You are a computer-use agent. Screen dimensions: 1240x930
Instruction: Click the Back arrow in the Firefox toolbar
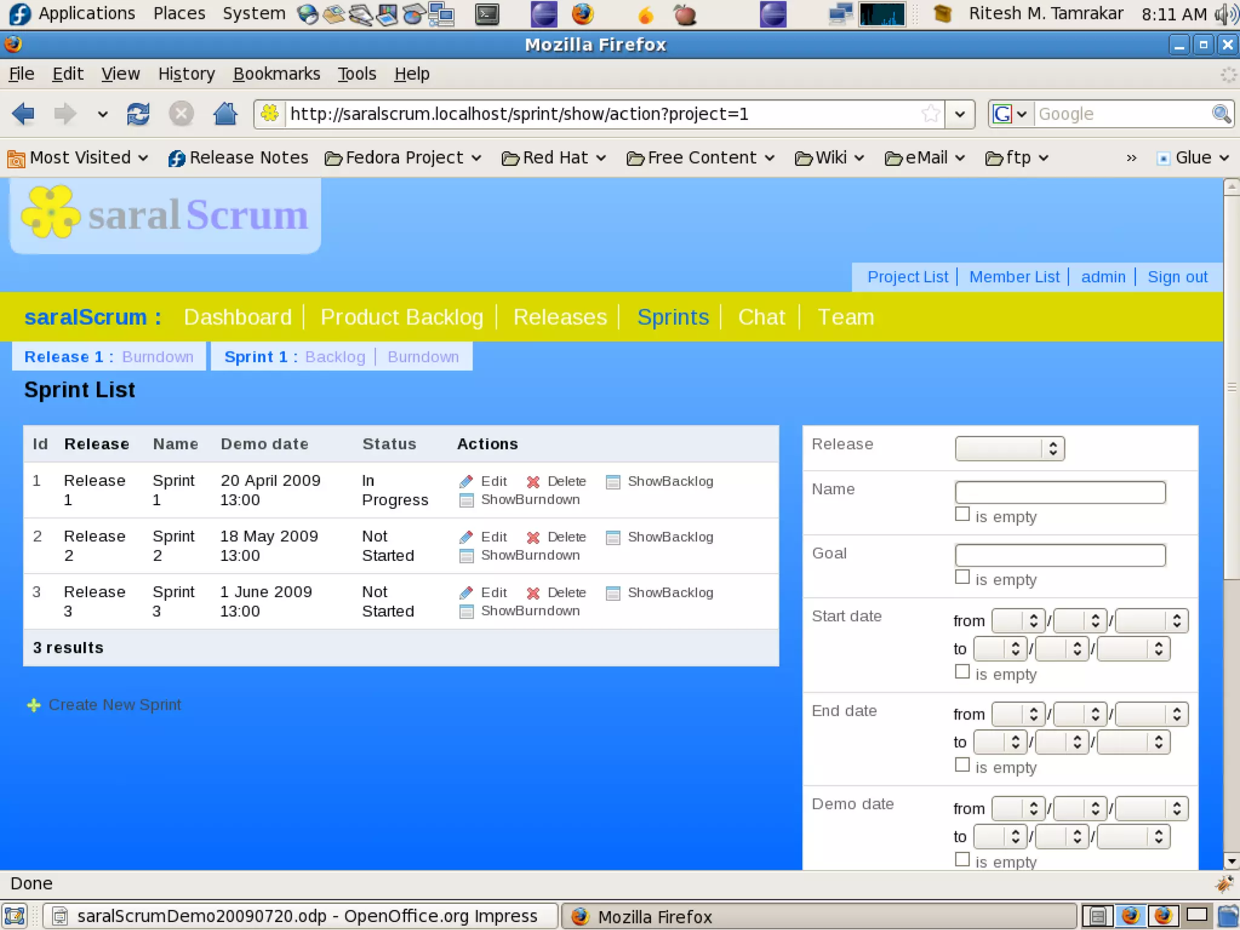24,114
